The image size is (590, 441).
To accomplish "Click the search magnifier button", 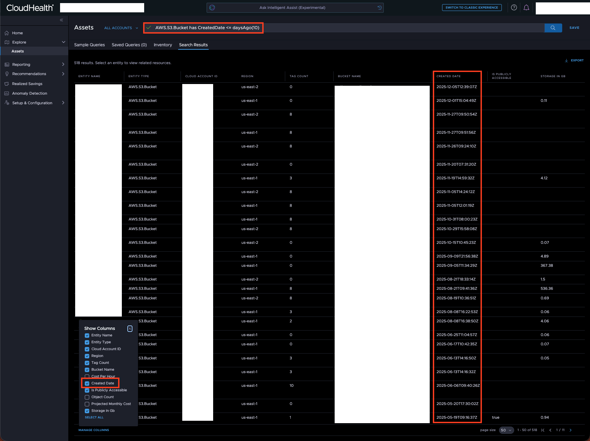I will 553,28.
